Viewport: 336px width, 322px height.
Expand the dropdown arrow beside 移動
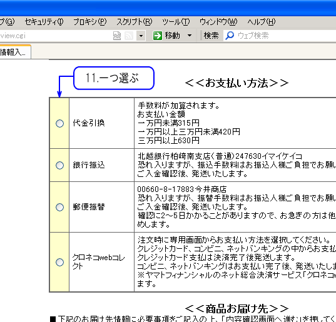coord(190,35)
